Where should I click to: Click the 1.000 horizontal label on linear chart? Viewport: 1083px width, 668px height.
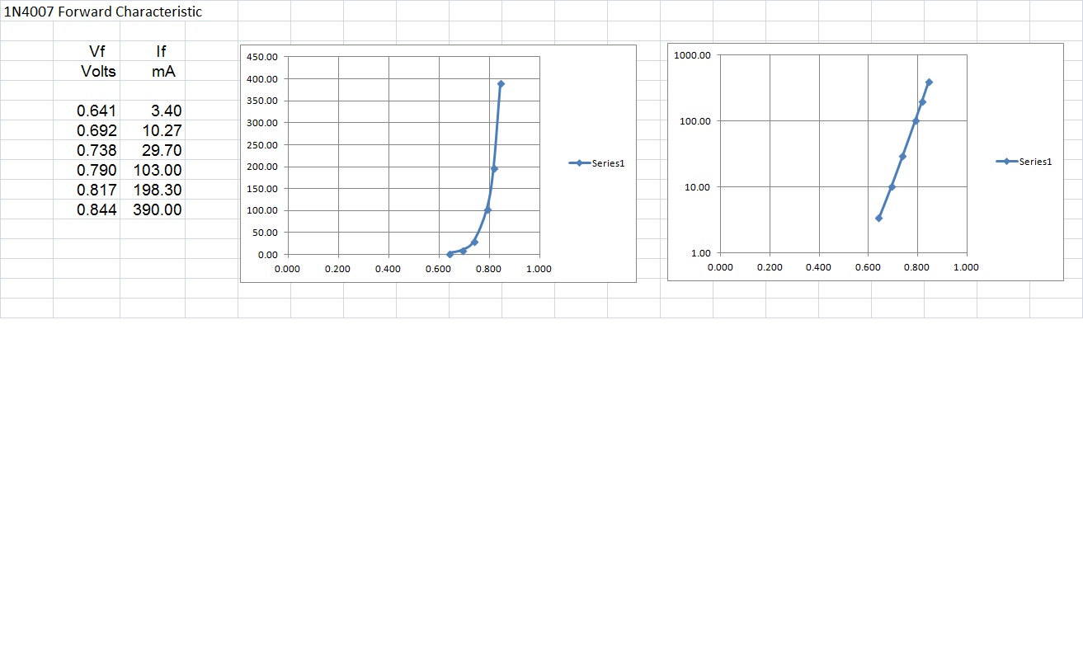coord(539,269)
